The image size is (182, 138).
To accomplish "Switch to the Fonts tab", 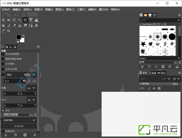I will point(150,15).
